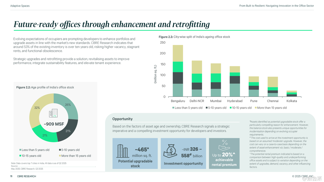Click the 'Opportunity' section heading
324x182 pixels.
pos(122,119)
